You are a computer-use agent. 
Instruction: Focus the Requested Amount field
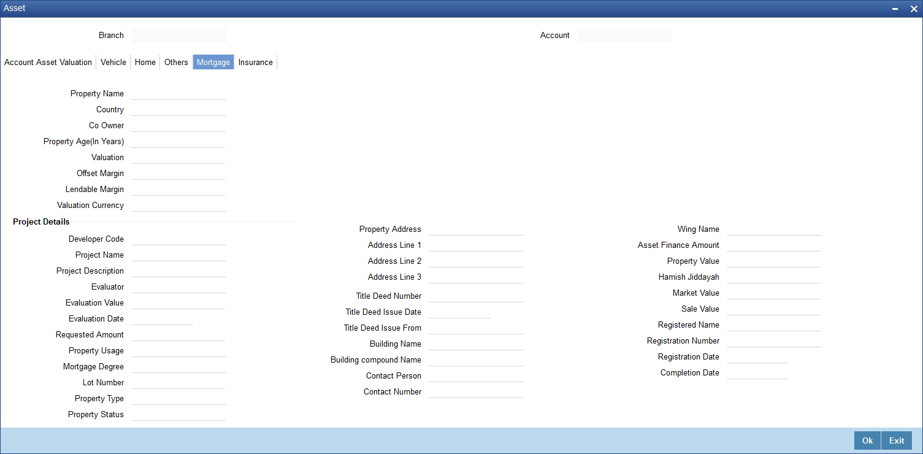click(x=178, y=334)
